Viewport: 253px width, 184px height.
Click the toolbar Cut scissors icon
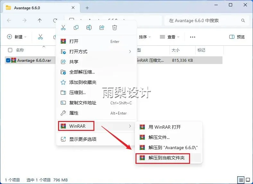40,37
